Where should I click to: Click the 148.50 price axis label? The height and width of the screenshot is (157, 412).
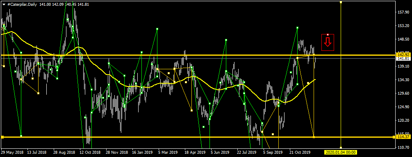coord(404,39)
